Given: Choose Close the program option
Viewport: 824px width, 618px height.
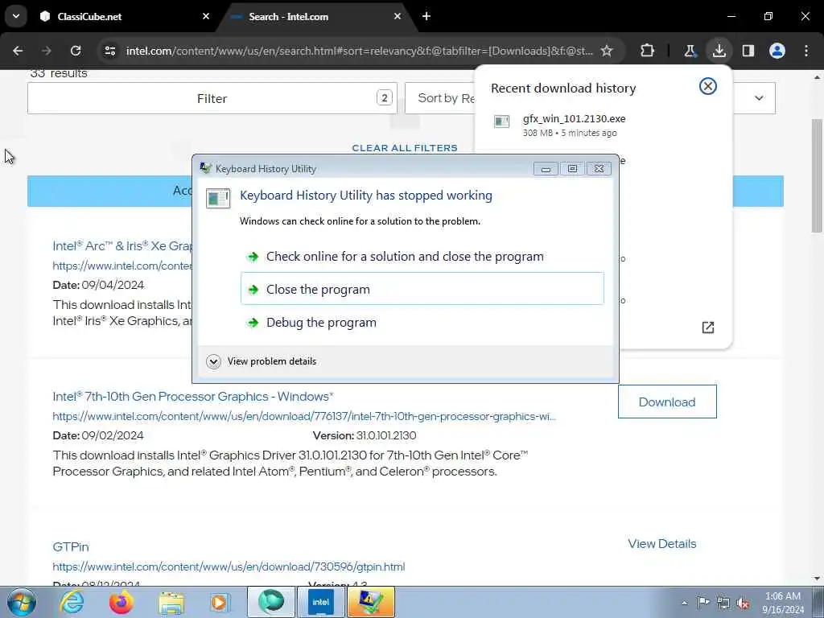Looking at the screenshot, I should click(422, 289).
